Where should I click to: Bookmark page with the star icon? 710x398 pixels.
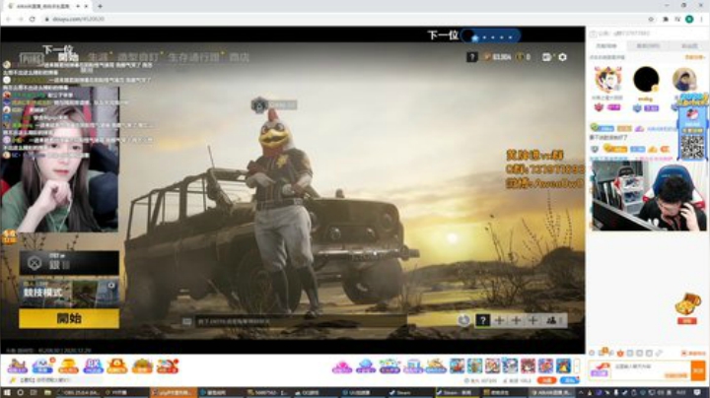click(651, 19)
